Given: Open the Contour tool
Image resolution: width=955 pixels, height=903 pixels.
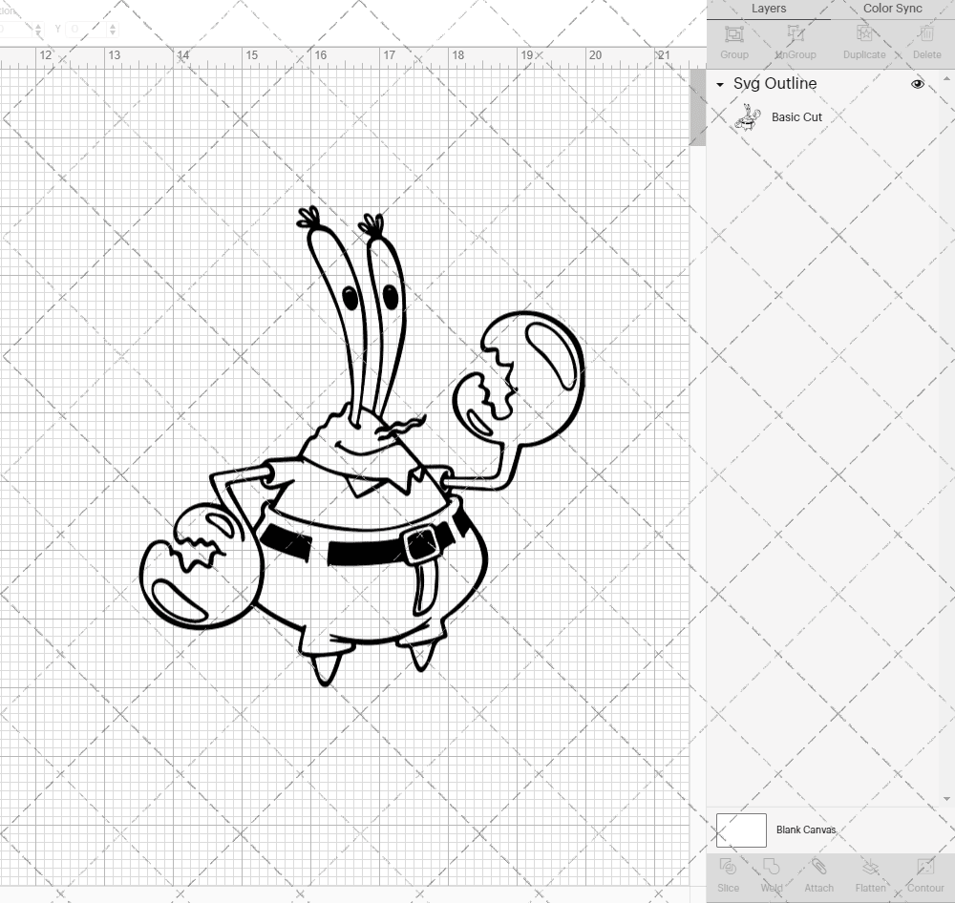Looking at the screenshot, I should [x=923, y=873].
